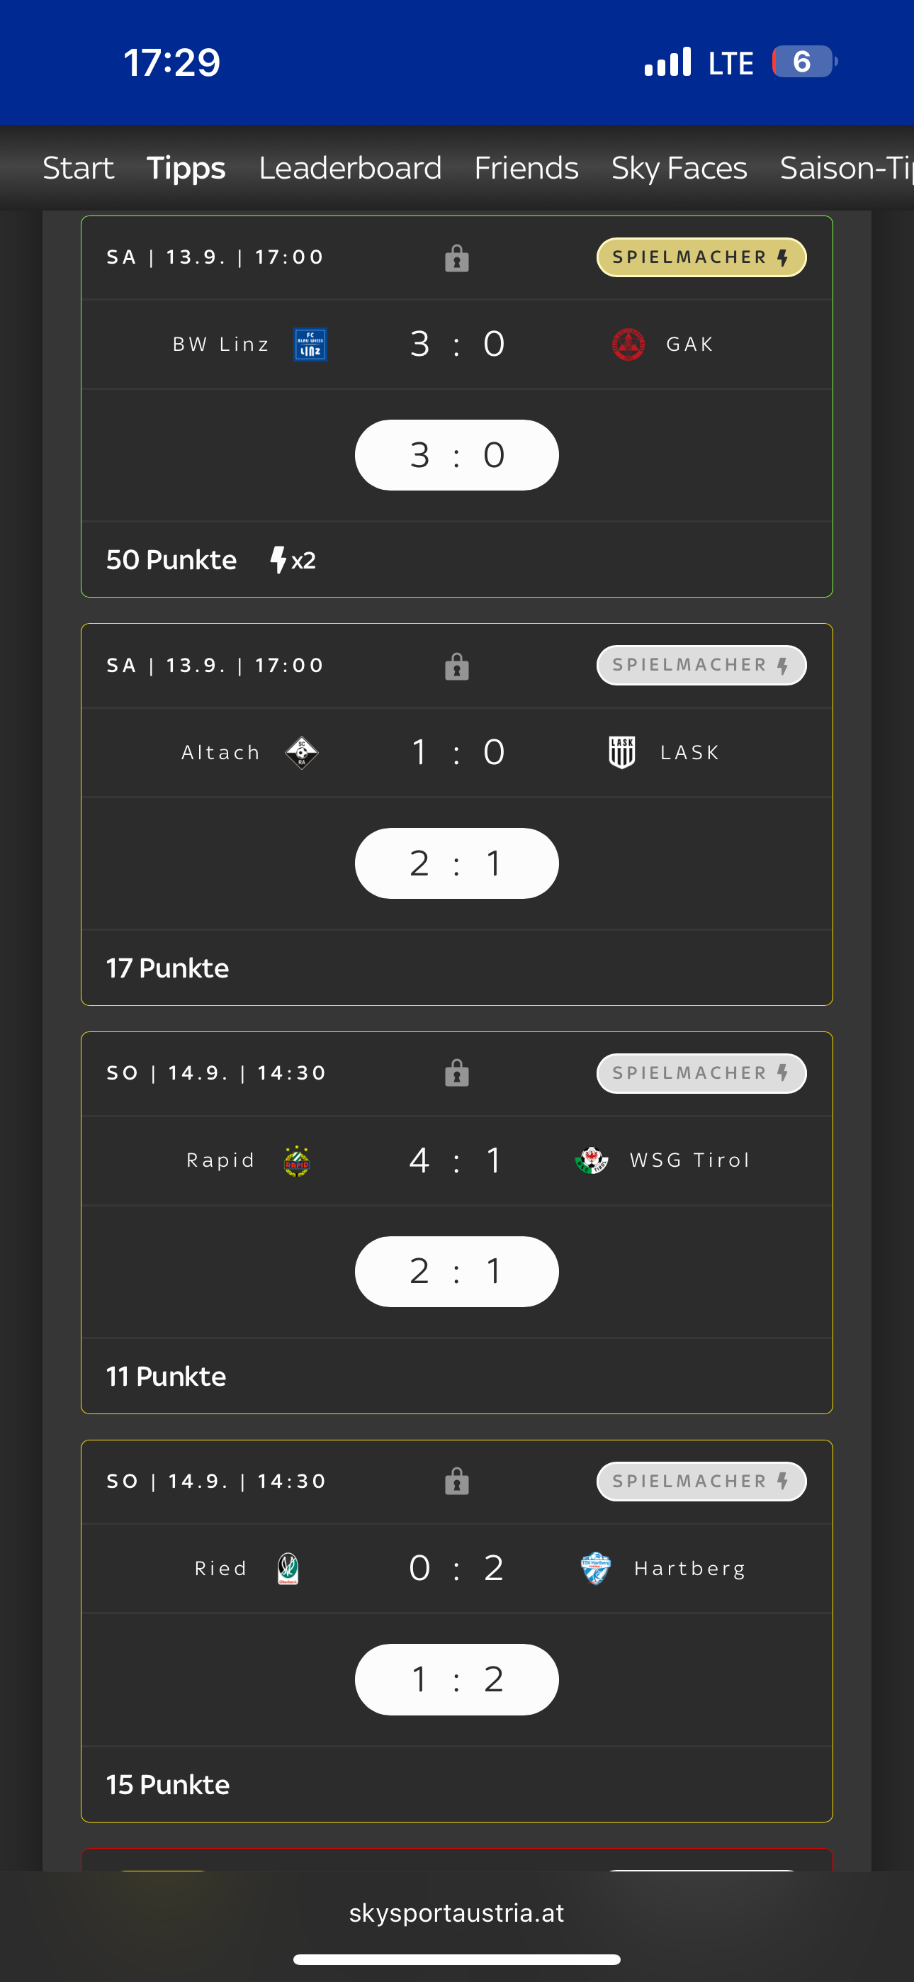This screenshot has width=914, height=1982.
Task: Tap the Ried club crest
Action: (288, 1568)
